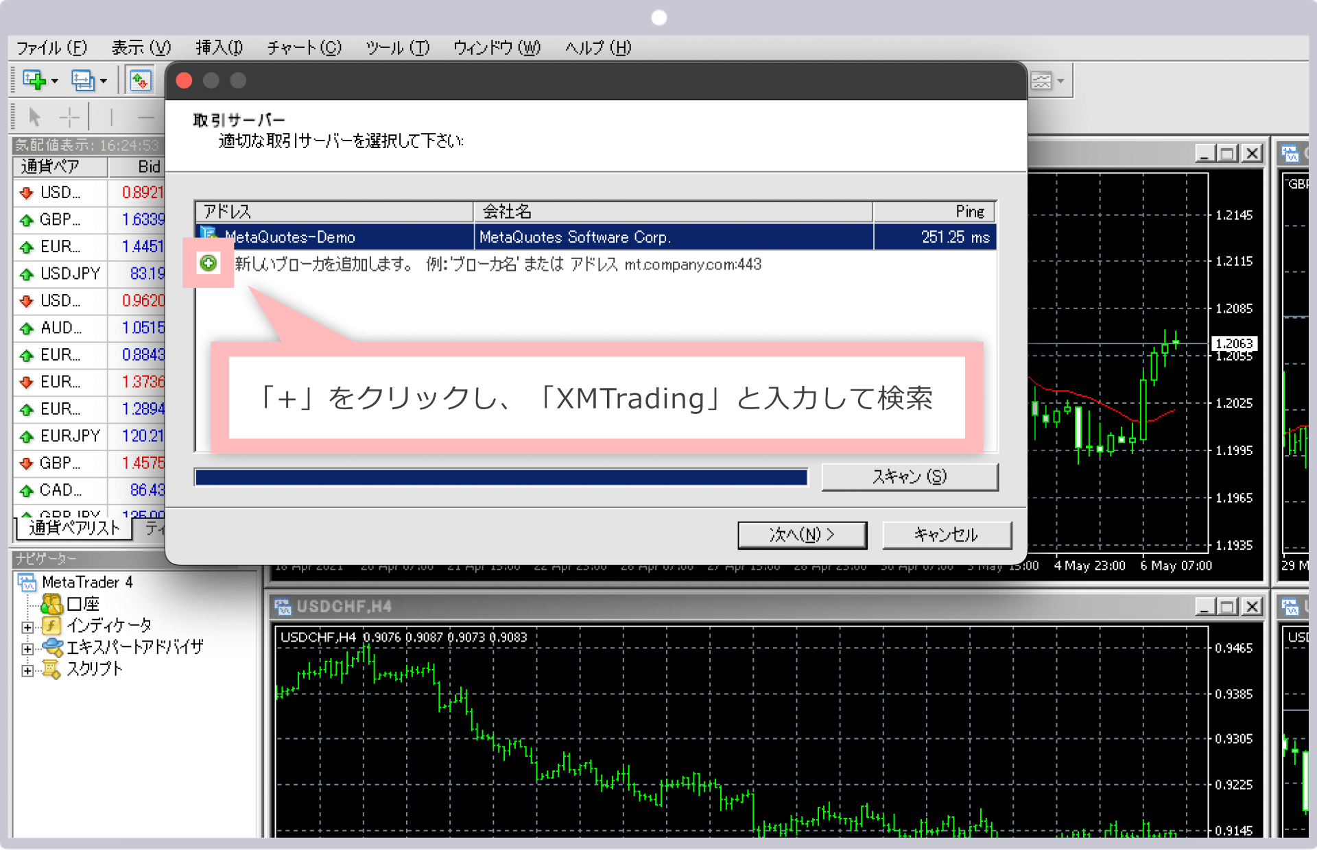The image size is (1317, 850).
Task: Open the 挿入(I) menu
Action: [x=219, y=47]
